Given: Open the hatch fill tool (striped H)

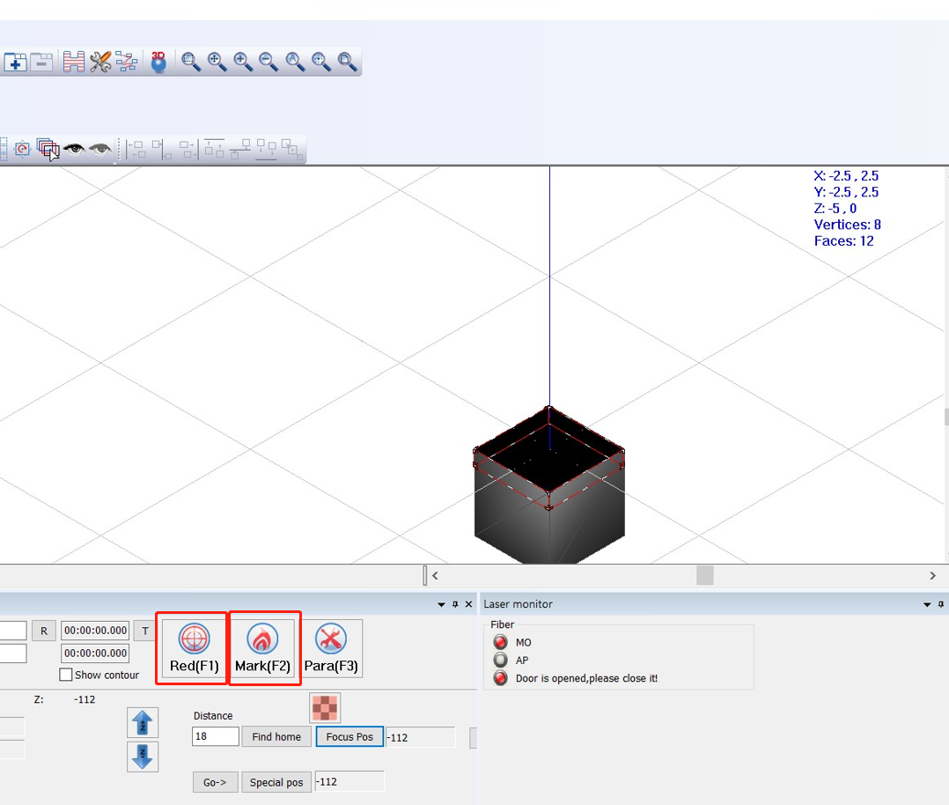Looking at the screenshot, I should (x=74, y=62).
